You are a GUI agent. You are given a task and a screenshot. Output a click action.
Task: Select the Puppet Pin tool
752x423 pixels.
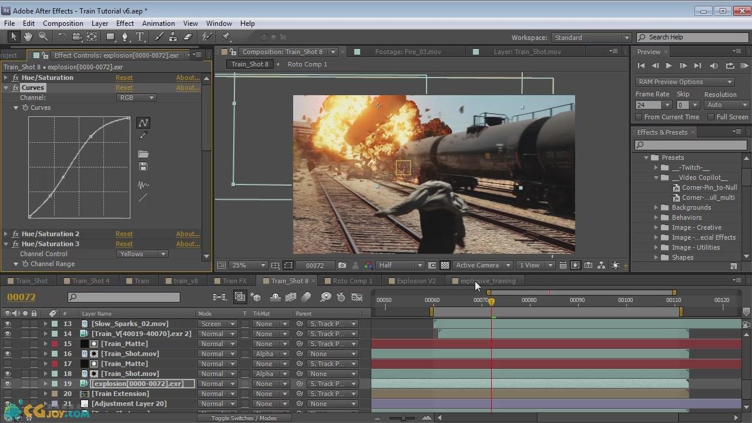click(x=225, y=37)
